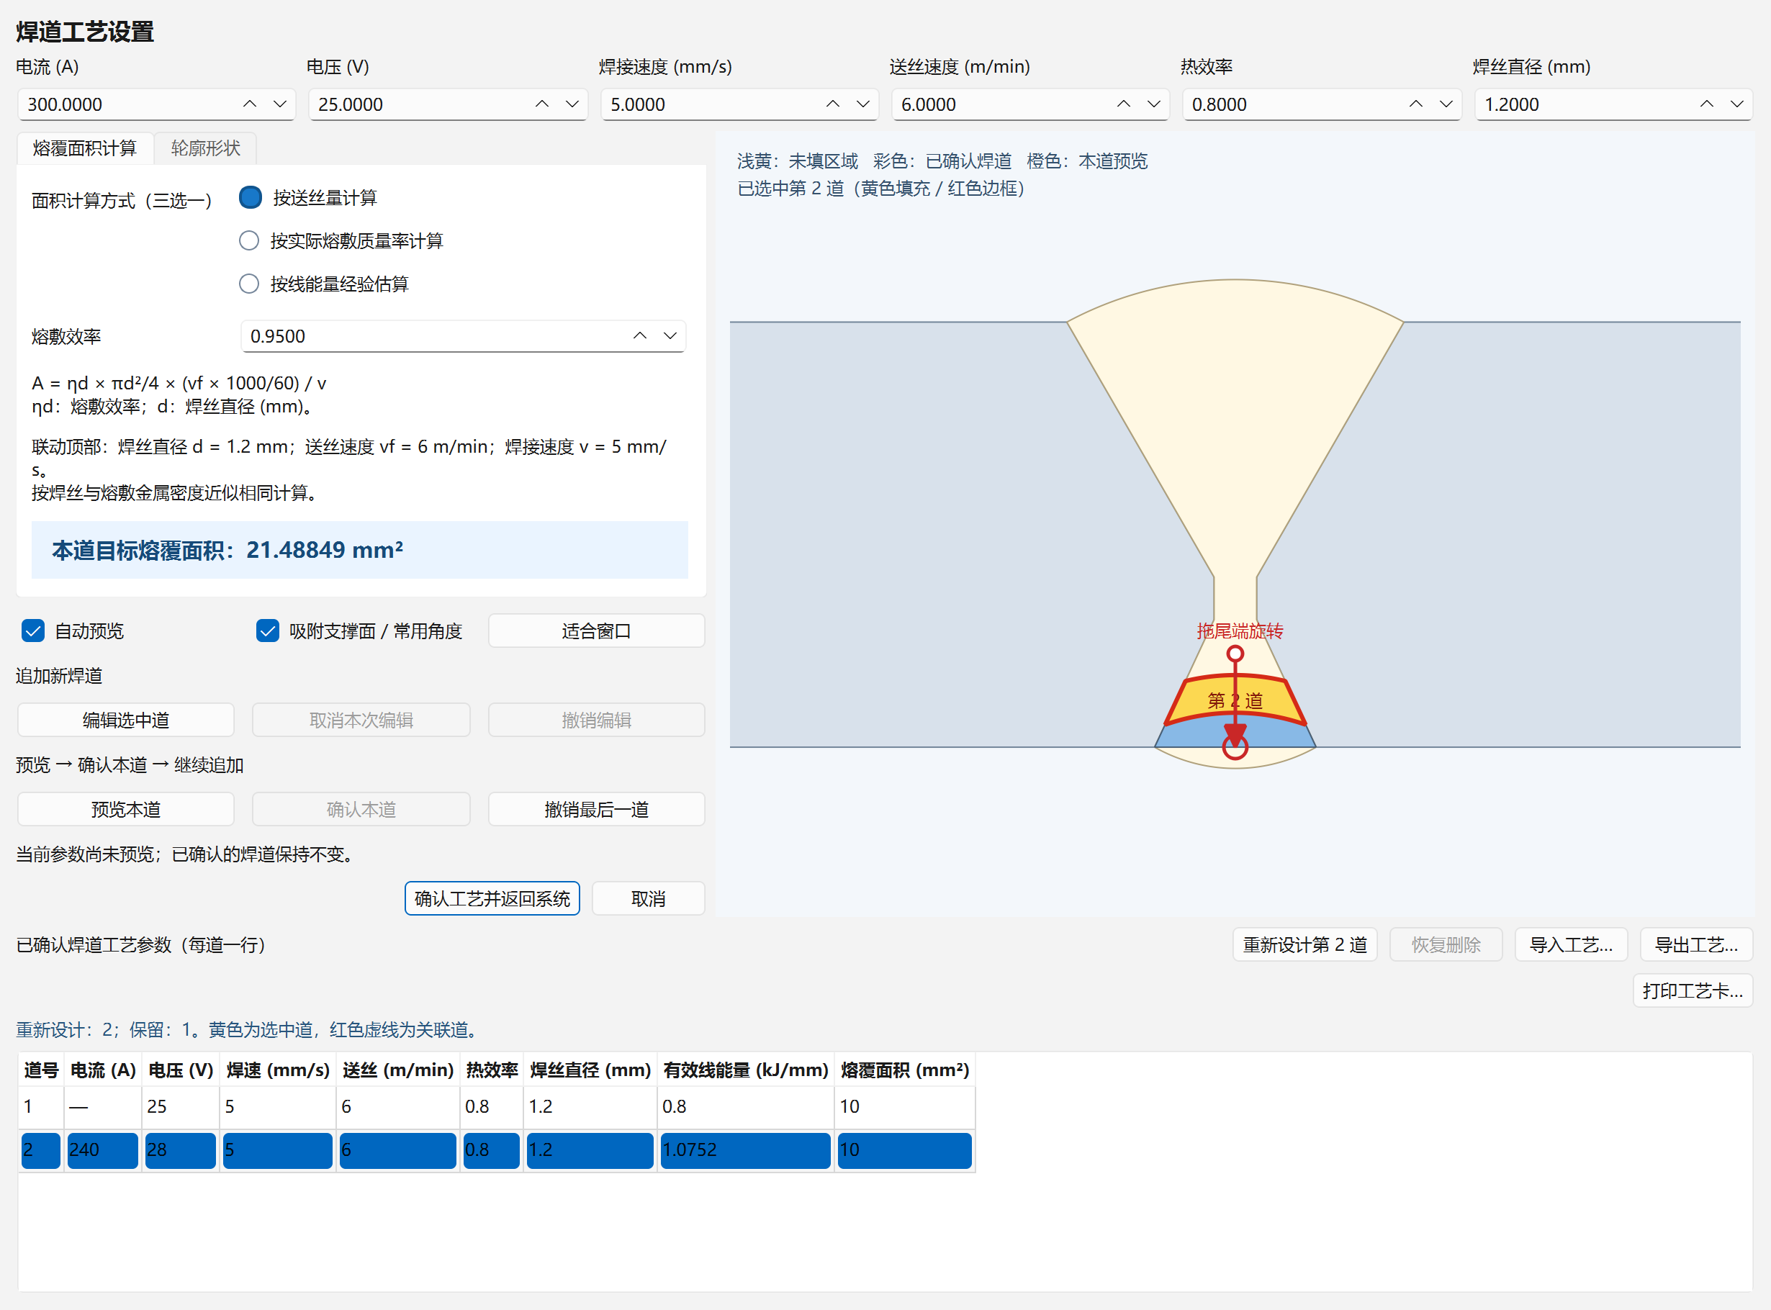Screen dimensions: 1771x1310
Task: Select 按实际熔敷质量率计算 radio option
Action: (x=249, y=240)
